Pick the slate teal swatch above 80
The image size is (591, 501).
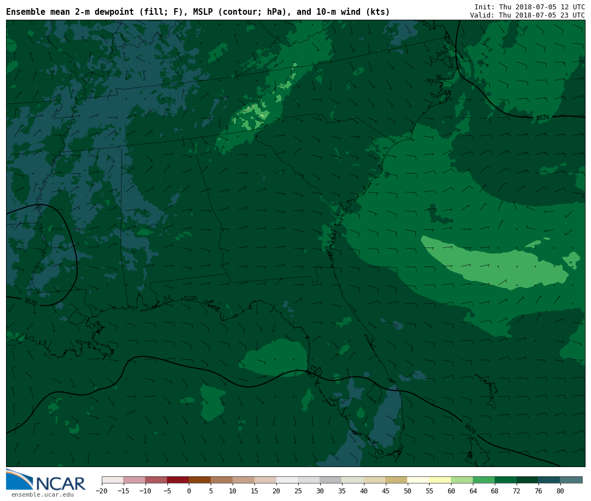[x=572, y=480]
